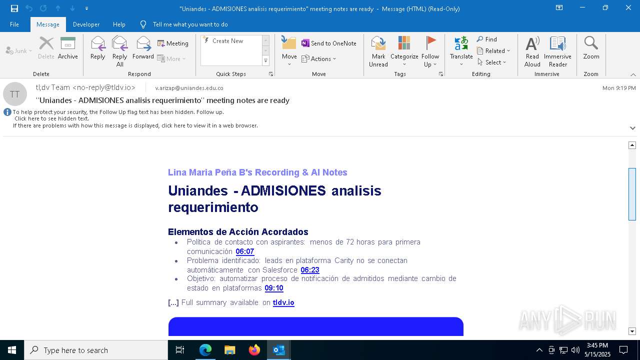Click the Save icon in title bar
The height and width of the screenshot is (360, 640).
pyautogui.click(x=14, y=8)
